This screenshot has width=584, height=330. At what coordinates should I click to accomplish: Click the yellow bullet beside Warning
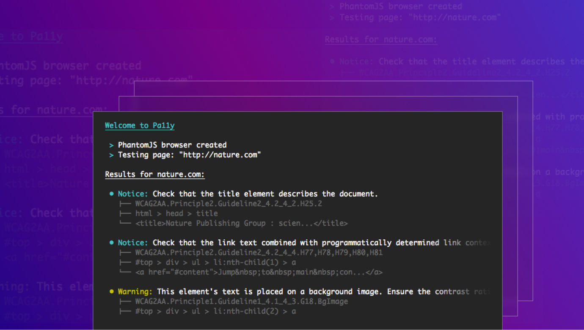point(112,291)
